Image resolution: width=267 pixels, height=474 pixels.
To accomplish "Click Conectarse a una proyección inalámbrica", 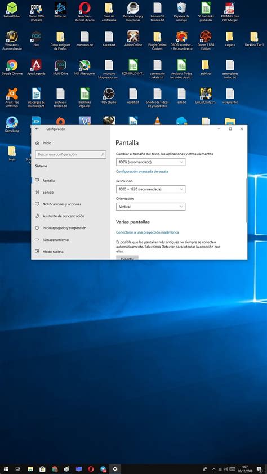I will [x=147, y=232].
